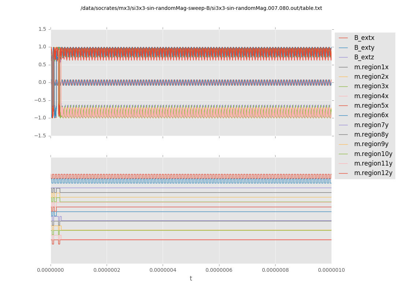Select m.region5x in the legend

point(371,105)
